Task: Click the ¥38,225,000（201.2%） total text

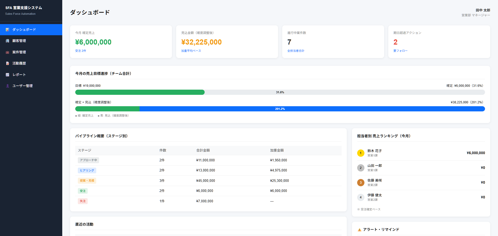Action: click(468, 102)
